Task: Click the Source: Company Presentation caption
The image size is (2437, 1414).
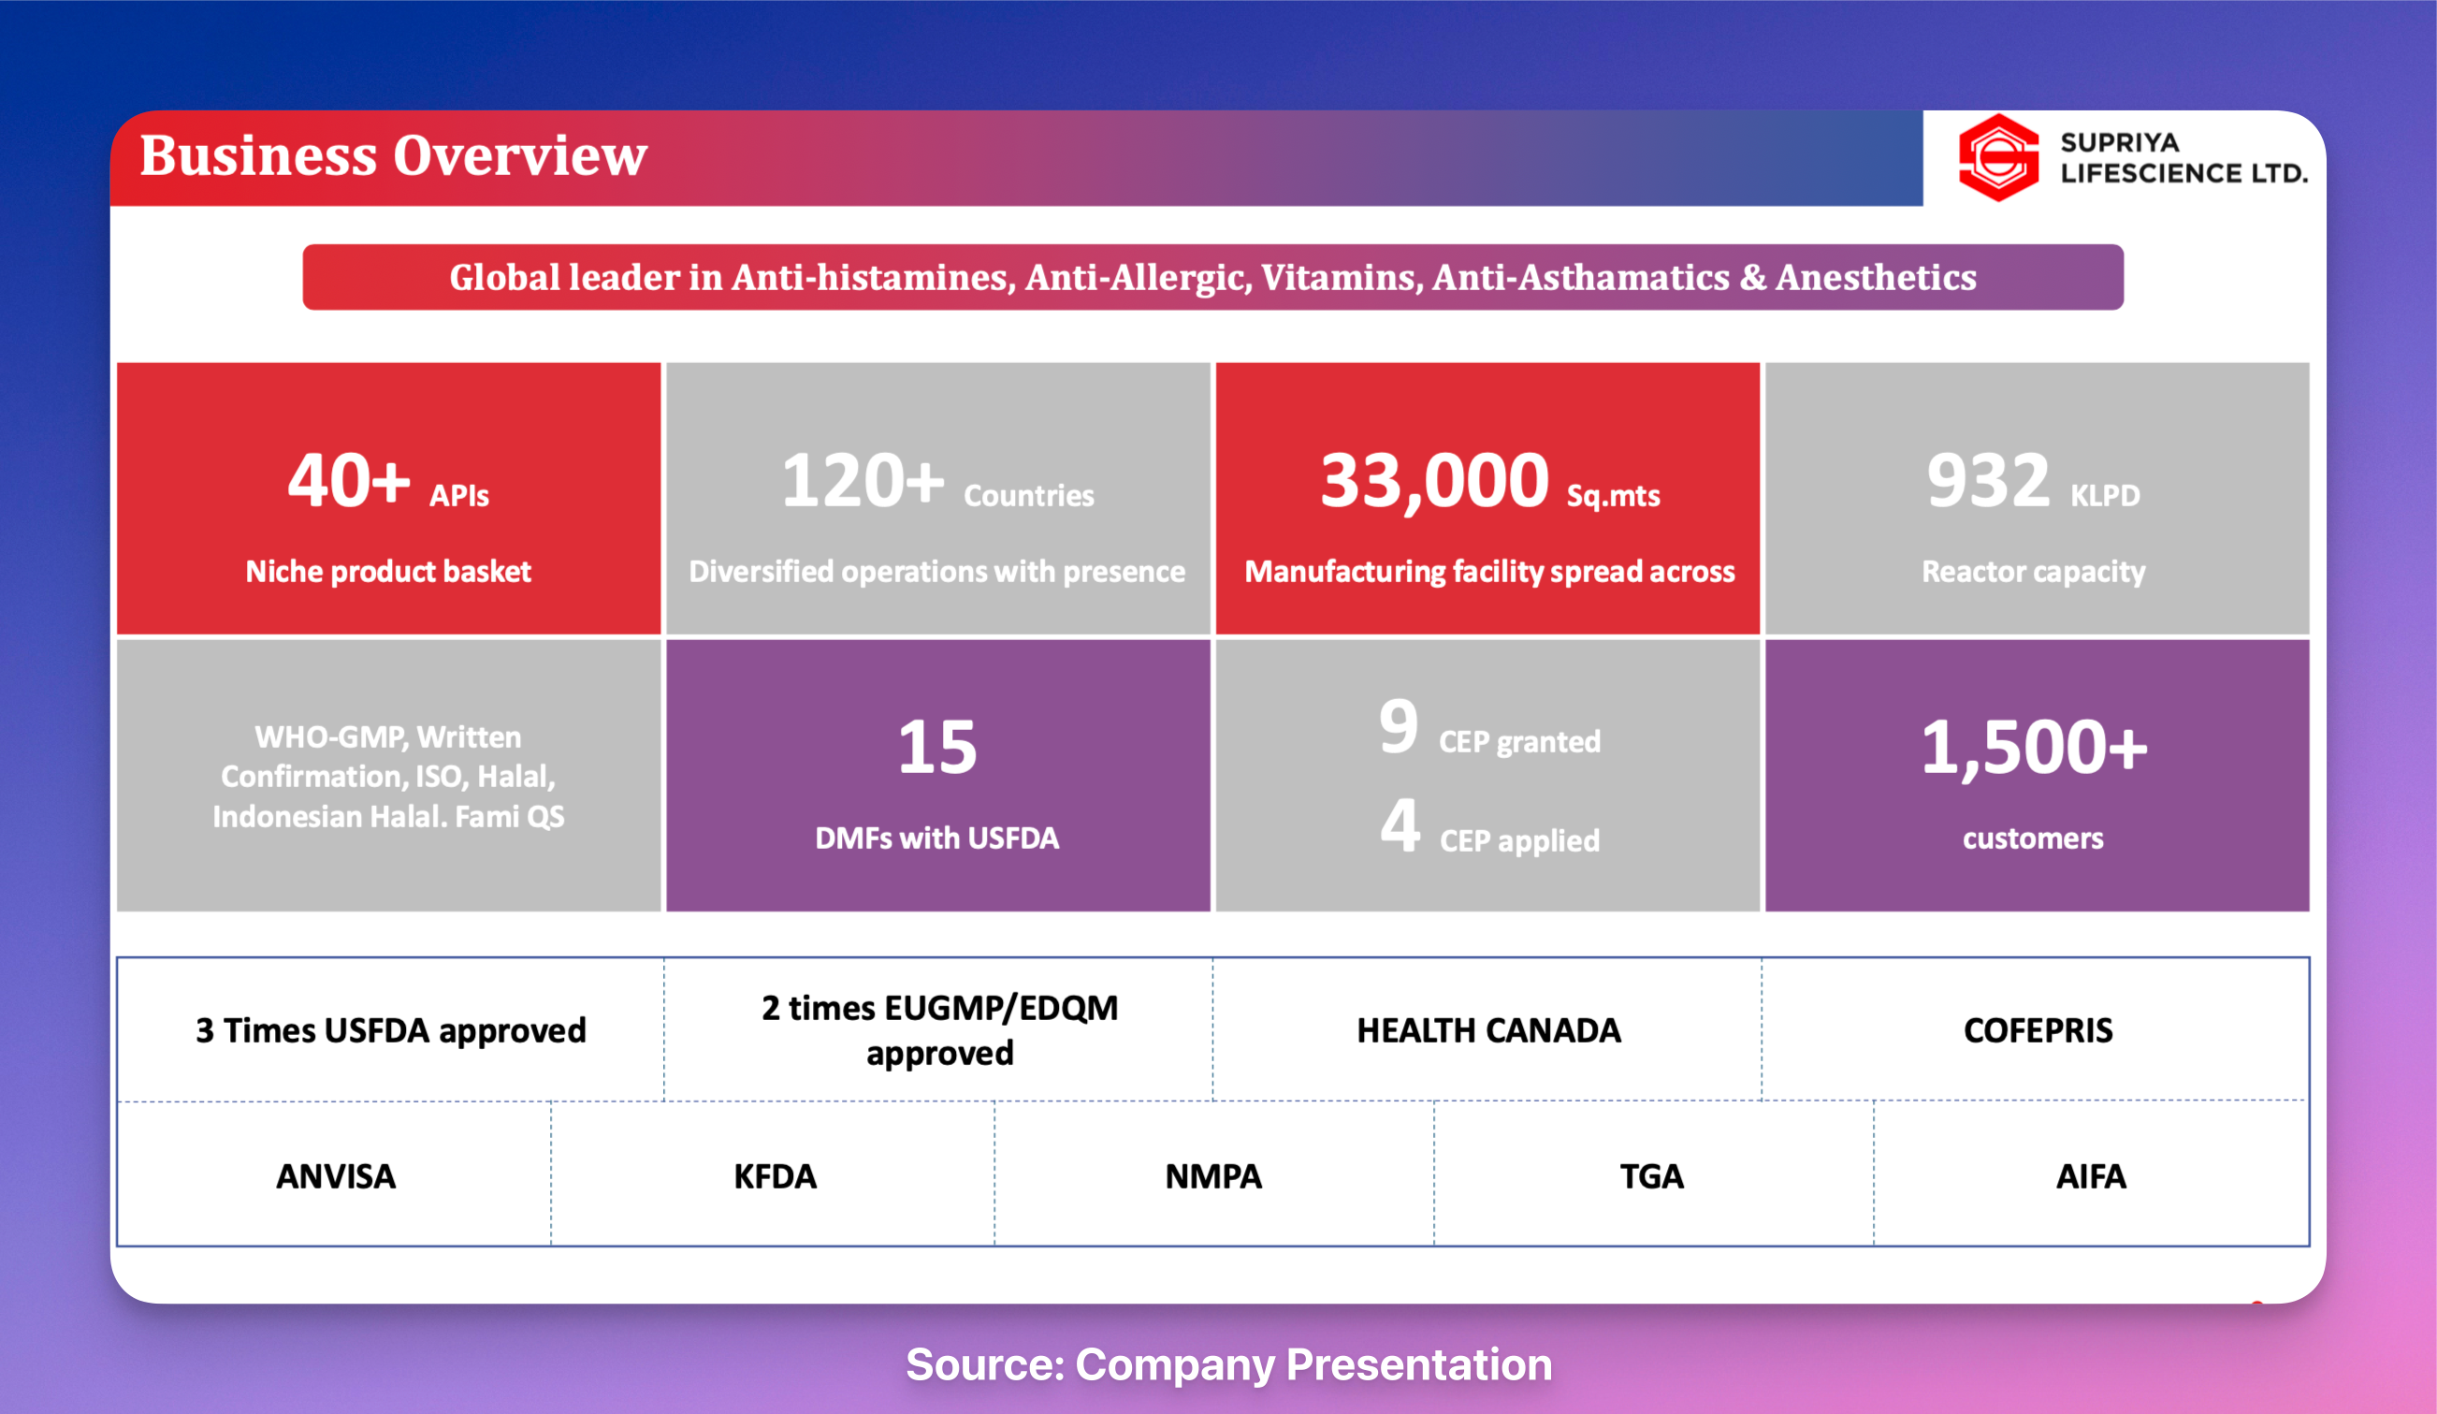Action: [x=1228, y=1364]
